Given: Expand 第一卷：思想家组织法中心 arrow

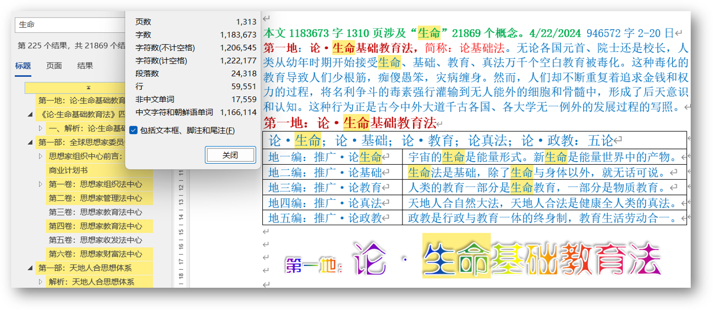Looking at the screenshot, I should (x=41, y=184).
